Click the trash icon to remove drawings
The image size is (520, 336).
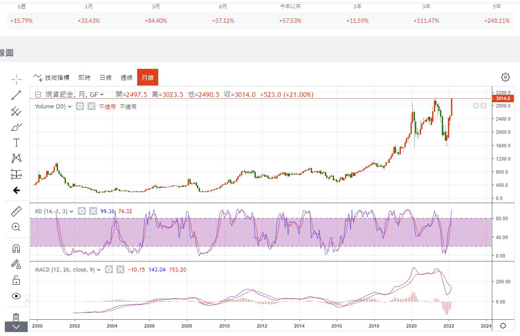coord(16,317)
